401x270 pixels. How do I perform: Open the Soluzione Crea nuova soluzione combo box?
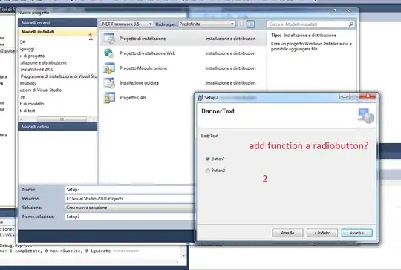(x=129, y=208)
